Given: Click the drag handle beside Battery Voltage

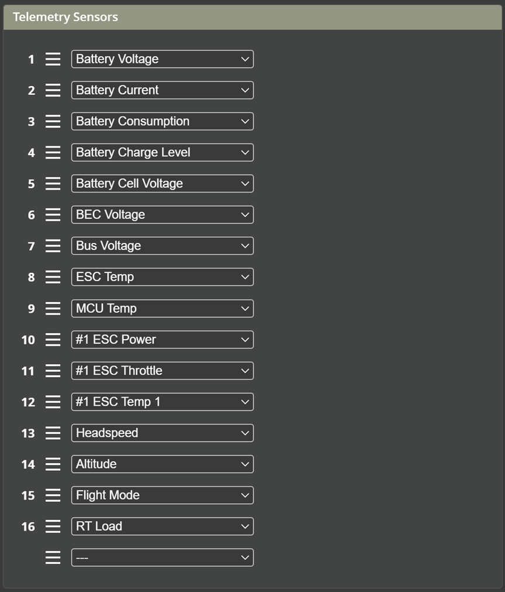Looking at the screenshot, I should (x=53, y=59).
